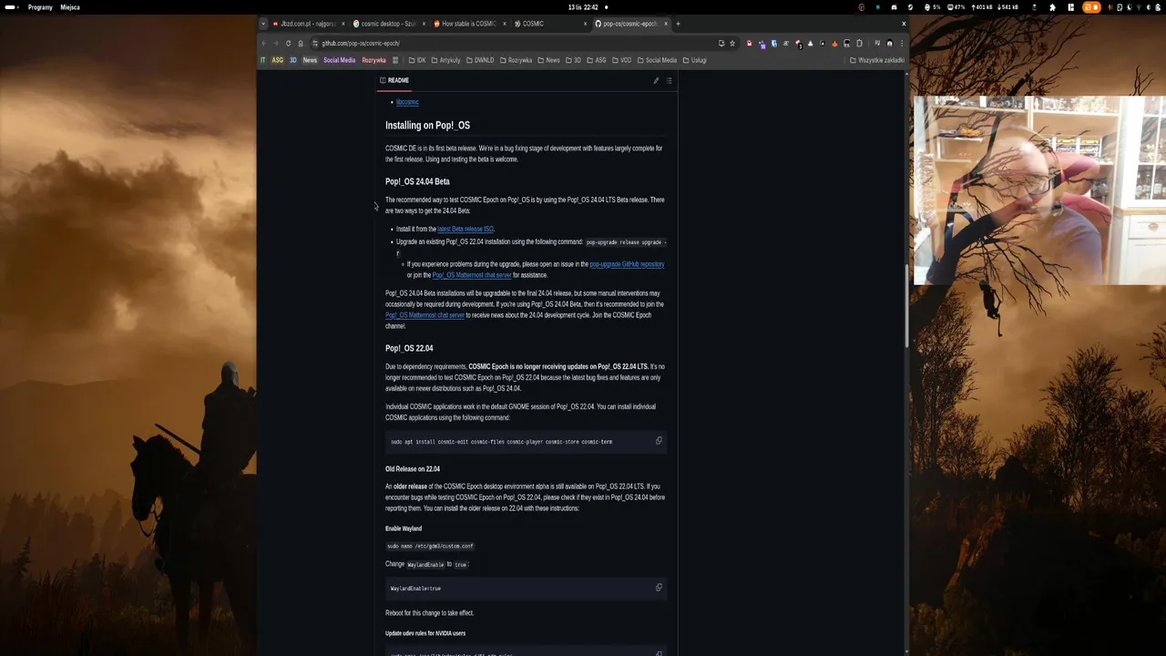The height and width of the screenshot is (656, 1166).
Task: Open the Wszystkie zakładki folder
Action: (x=877, y=60)
